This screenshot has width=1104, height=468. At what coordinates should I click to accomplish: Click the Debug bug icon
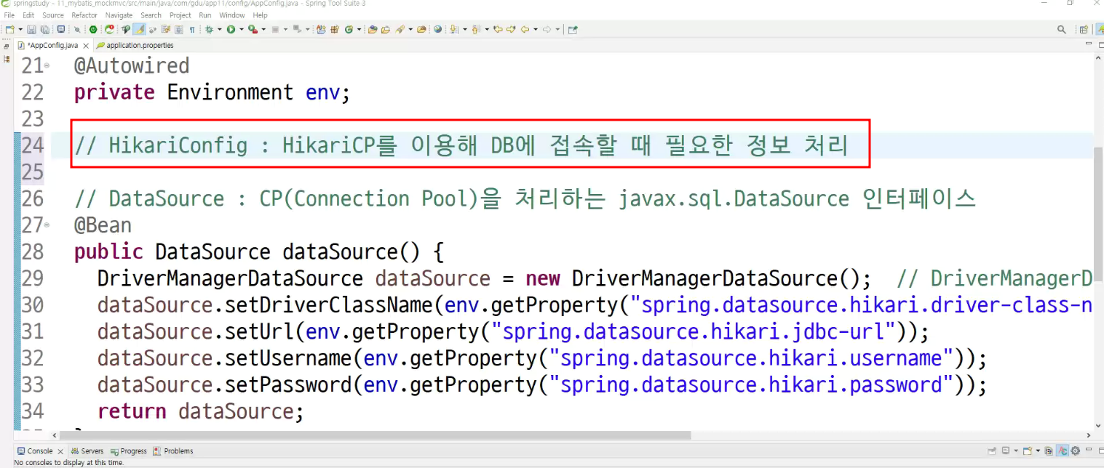(x=209, y=29)
